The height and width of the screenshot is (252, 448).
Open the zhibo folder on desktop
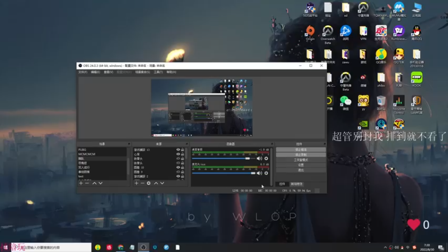pyautogui.click(x=381, y=80)
